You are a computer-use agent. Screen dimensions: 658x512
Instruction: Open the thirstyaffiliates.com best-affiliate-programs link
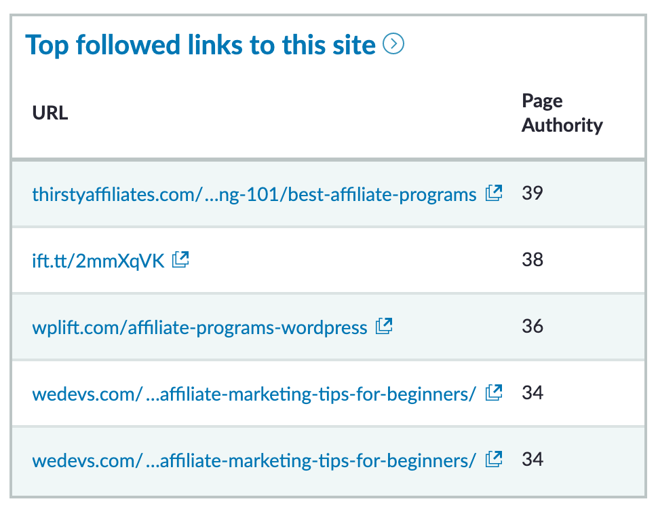coord(254,195)
